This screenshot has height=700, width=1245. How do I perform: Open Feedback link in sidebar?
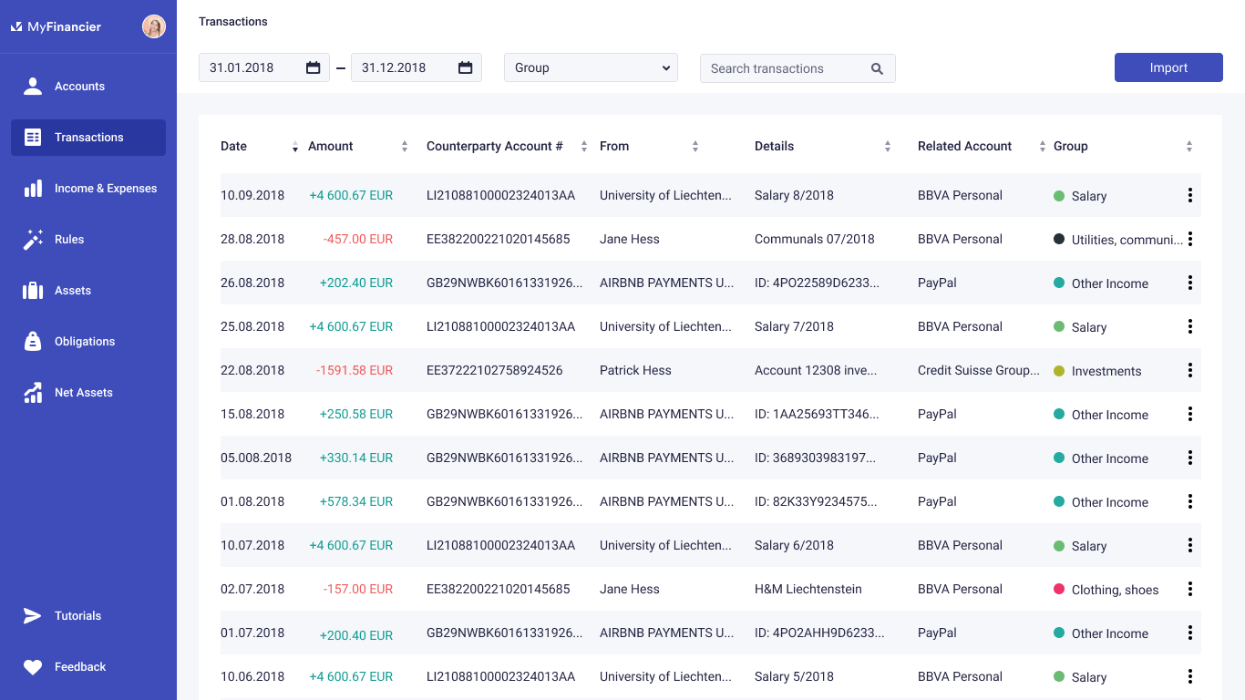80,667
